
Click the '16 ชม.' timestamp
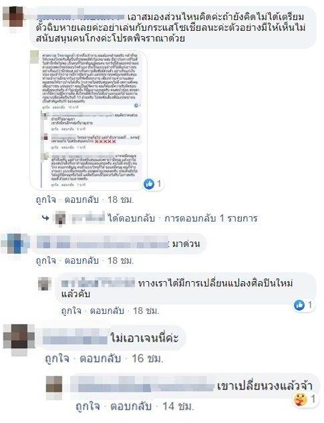[x=148, y=359]
